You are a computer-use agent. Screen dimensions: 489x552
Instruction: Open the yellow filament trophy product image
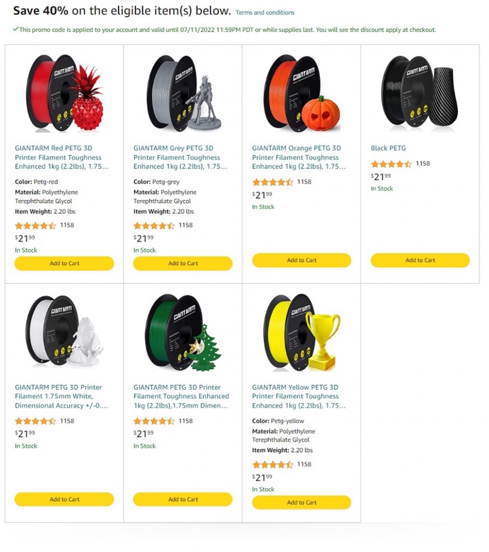(302, 333)
